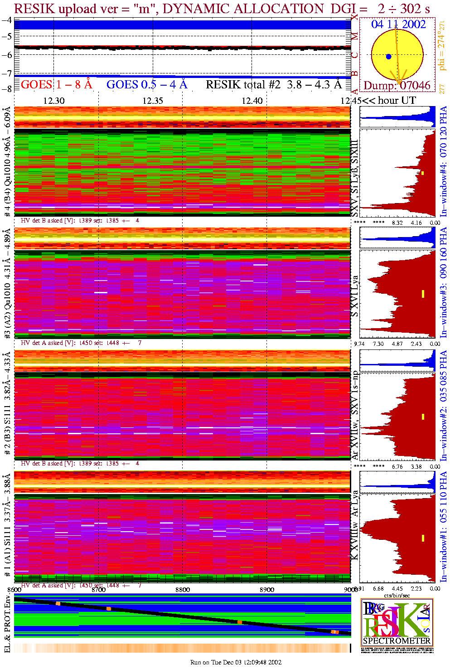Click the #1 (A1) K XVIIIw spectrogram panel
The image size is (455, 669).
pyautogui.click(x=182, y=535)
